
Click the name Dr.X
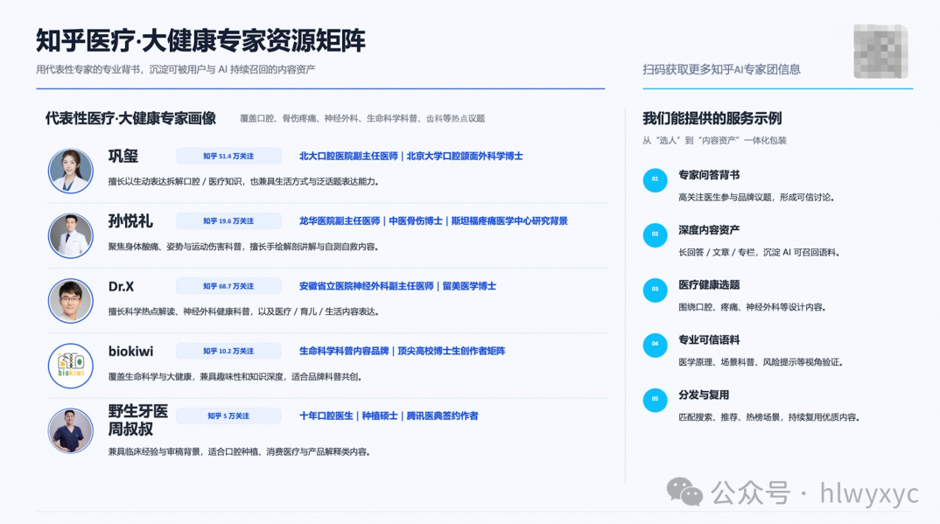(x=121, y=286)
